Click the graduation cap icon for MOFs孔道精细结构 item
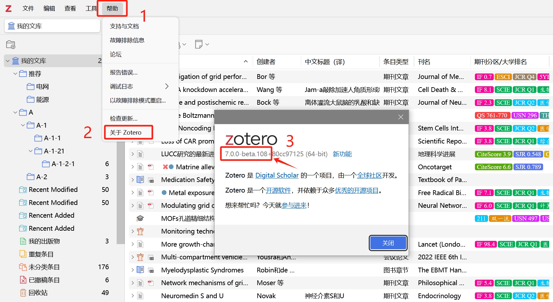This screenshot has height=302, width=553. (140, 218)
